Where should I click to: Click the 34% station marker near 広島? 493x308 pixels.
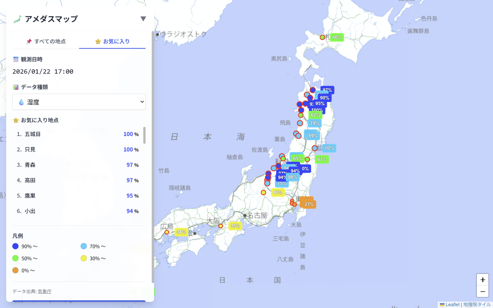[167, 232]
